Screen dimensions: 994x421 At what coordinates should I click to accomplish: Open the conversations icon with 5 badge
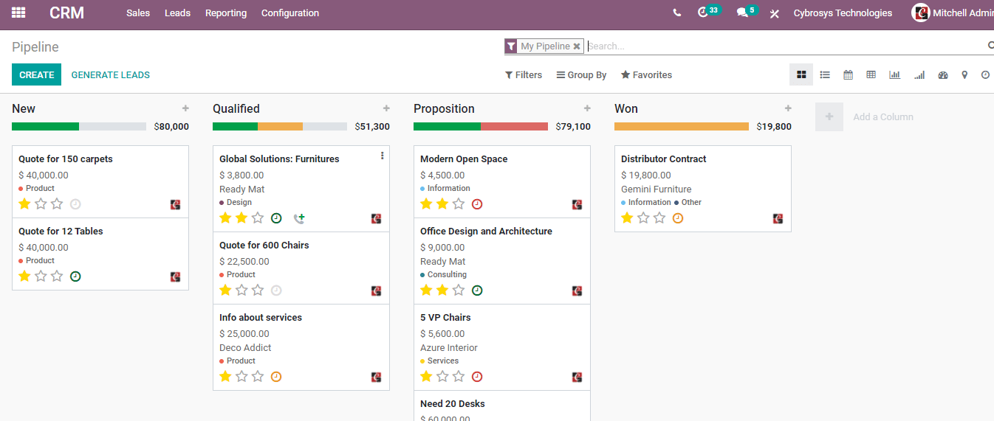click(x=742, y=13)
